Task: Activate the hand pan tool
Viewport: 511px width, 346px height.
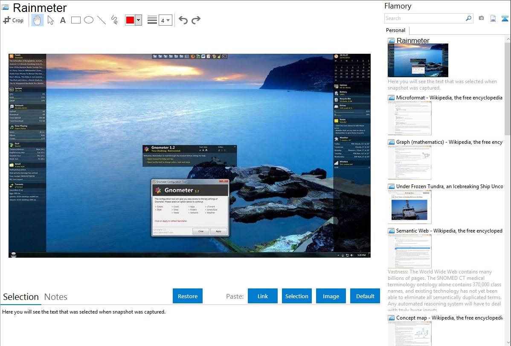Action: (37, 20)
